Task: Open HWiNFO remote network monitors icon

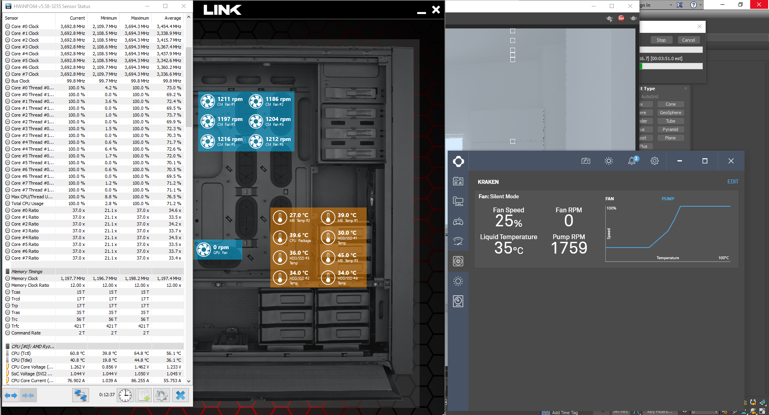Action: coord(81,395)
